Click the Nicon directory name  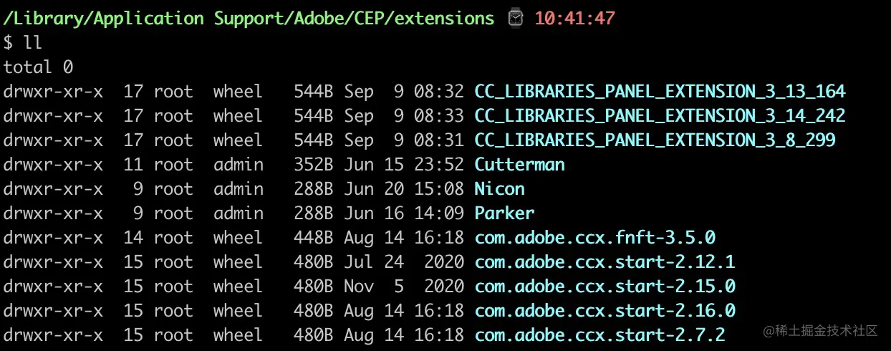pos(499,189)
